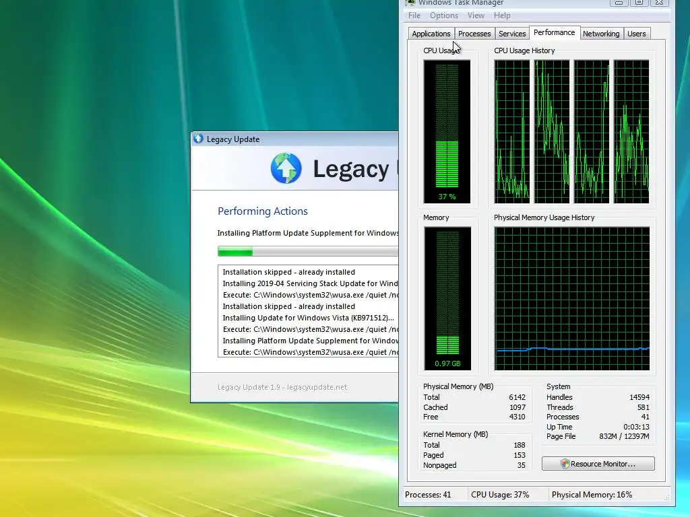The image size is (690, 517).
Task: Click 'Physical Memory: 16%' in the status bar
Action: [x=592, y=495]
